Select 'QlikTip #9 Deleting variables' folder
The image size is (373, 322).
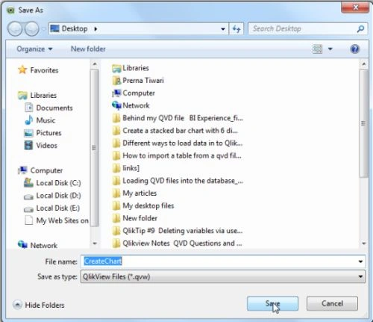coord(178,231)
